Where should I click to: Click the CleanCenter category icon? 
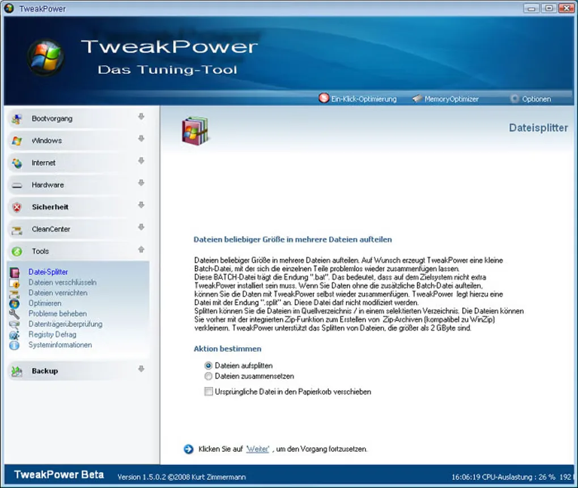pyautogui.click(x=16, y=230)
